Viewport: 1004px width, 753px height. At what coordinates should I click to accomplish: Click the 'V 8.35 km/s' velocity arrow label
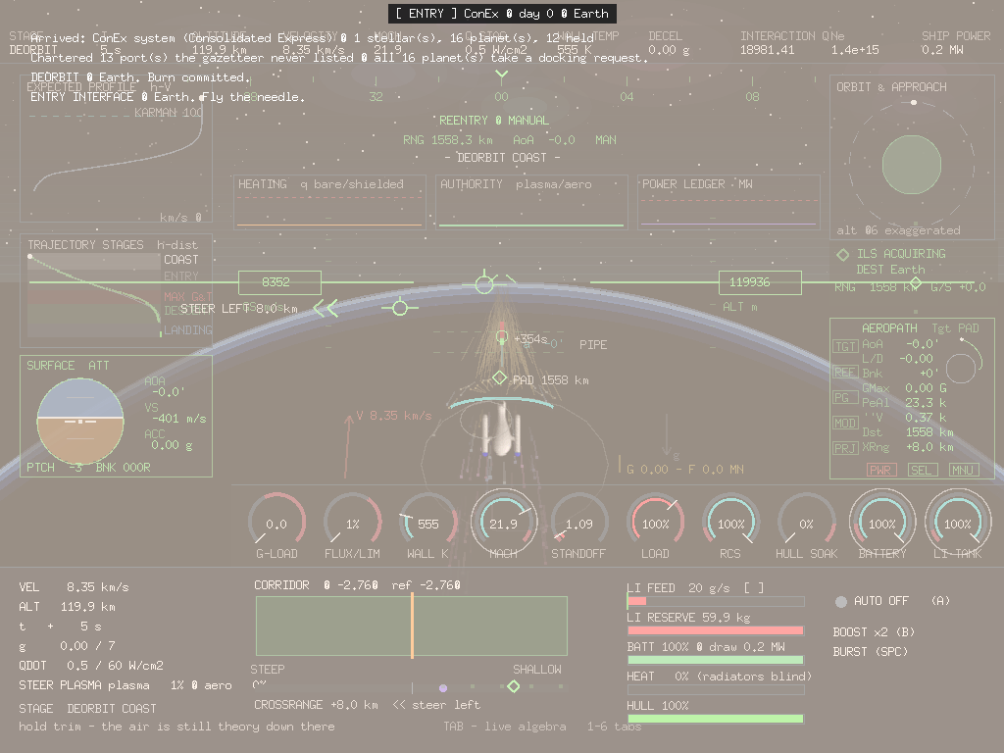click(x=394, y=416)
